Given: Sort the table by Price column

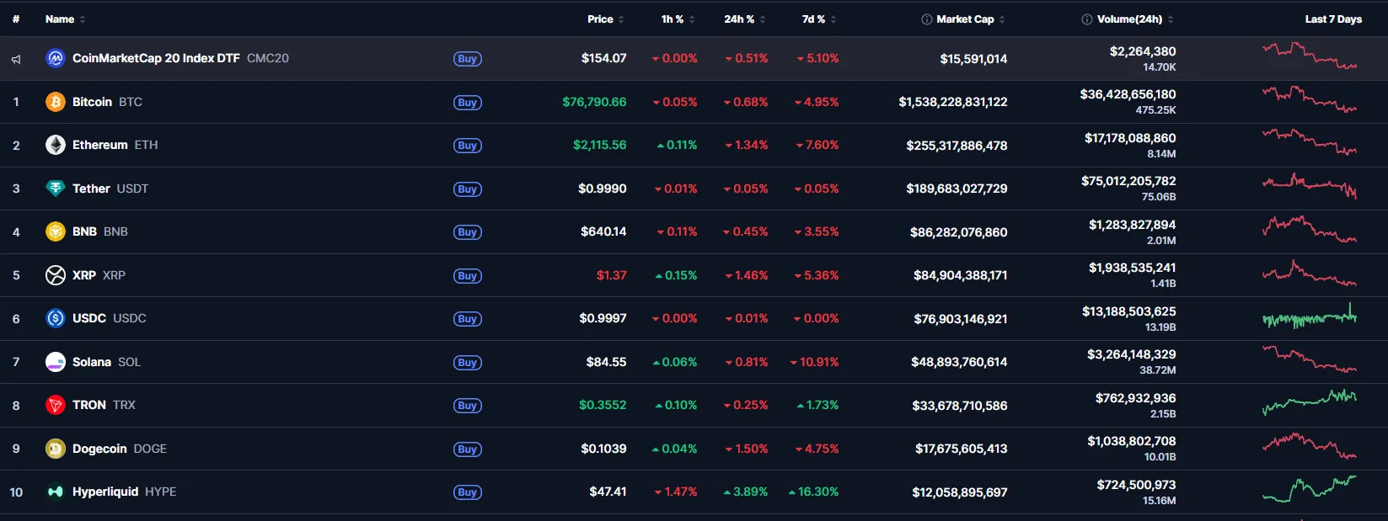Looking at the screenshot, I should 606,19.
